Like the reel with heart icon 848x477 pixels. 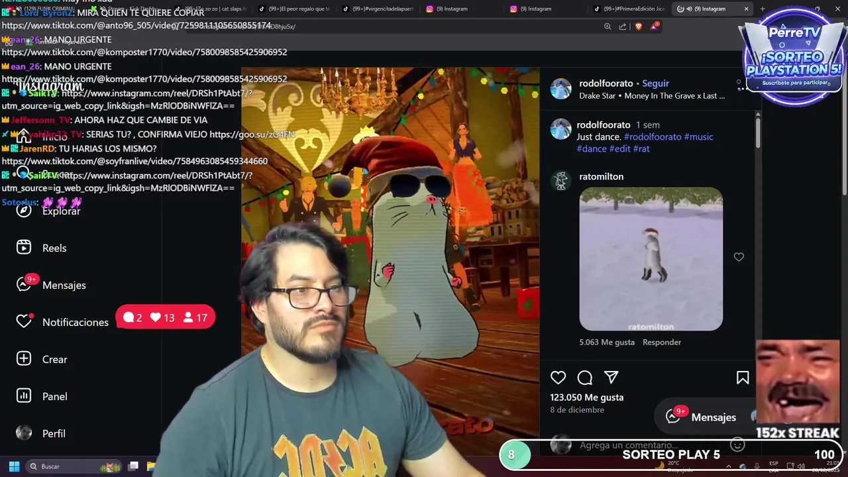(558, 378)
